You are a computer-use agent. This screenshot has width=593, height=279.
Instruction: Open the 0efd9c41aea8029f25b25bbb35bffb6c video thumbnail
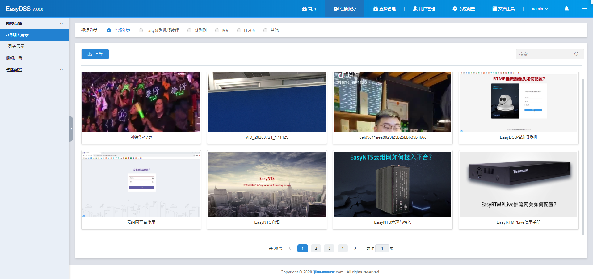tap(393, 102)
